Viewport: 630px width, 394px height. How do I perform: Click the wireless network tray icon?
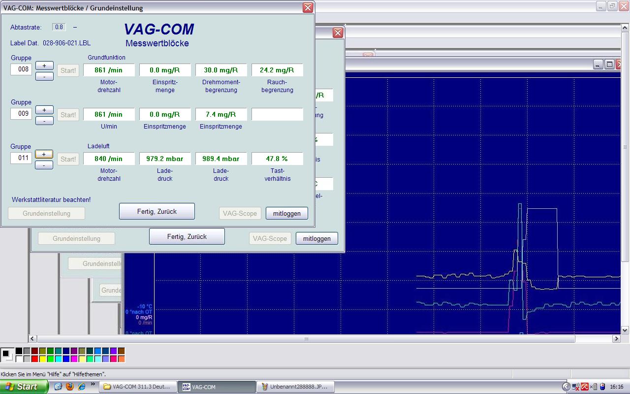(575, 387)
